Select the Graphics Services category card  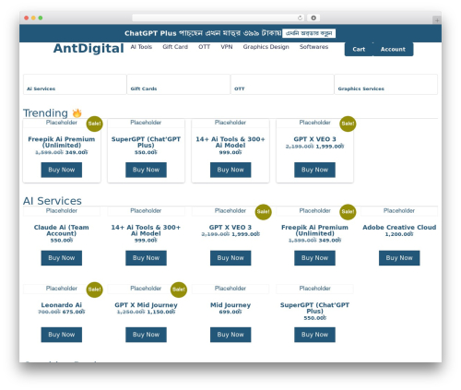(x=386, y=84)
